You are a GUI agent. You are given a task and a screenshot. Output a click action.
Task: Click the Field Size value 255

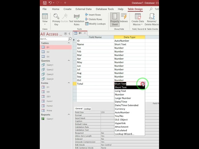[103, 112]
